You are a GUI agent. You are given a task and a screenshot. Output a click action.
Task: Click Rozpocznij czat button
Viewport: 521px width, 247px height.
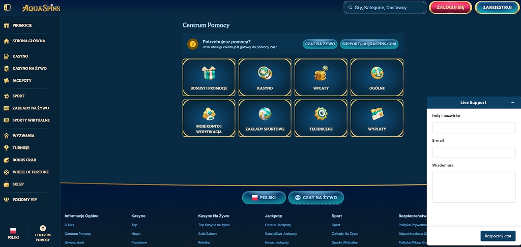[498, 236]
